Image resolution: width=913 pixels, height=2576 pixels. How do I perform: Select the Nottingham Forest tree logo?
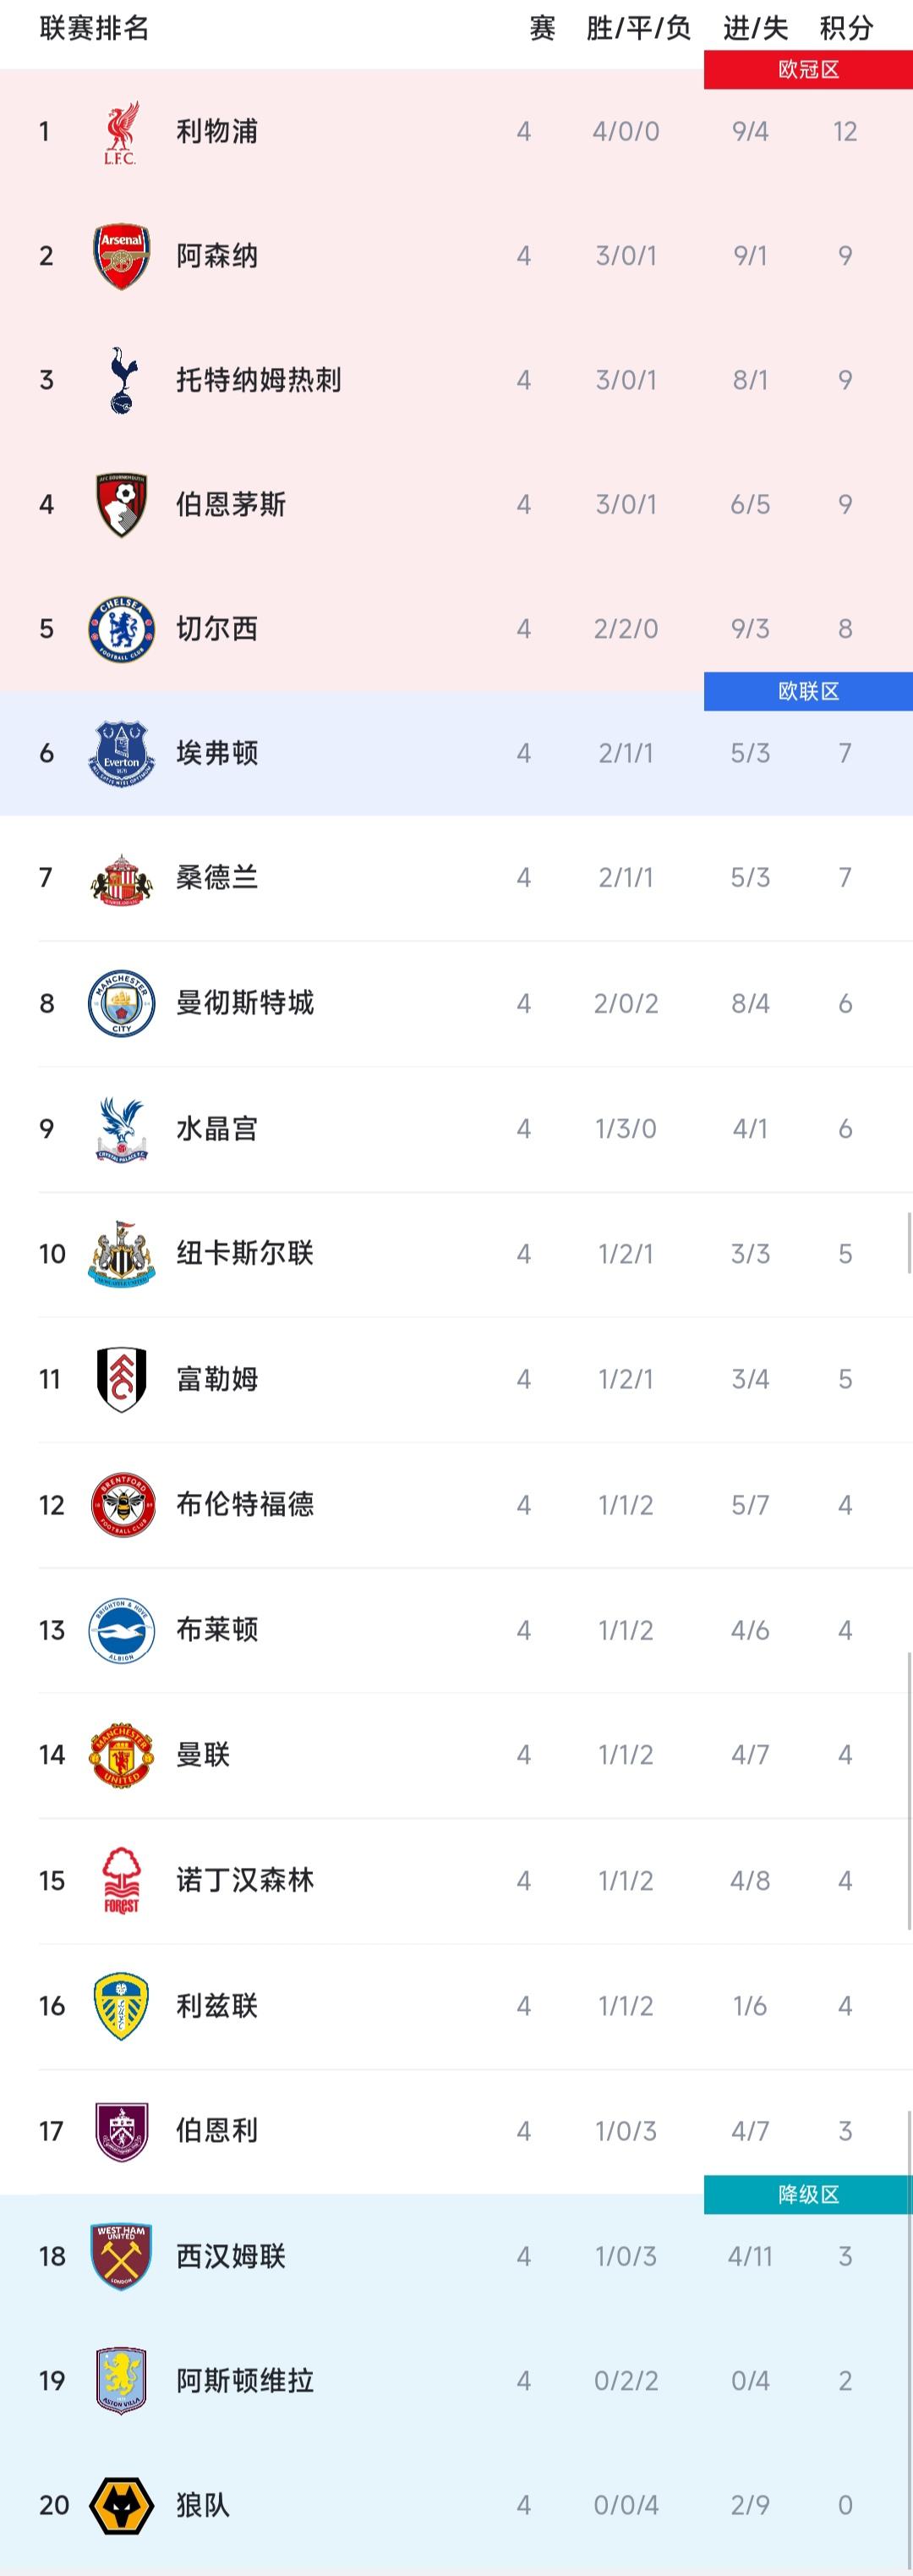(x=121, y=1880)
